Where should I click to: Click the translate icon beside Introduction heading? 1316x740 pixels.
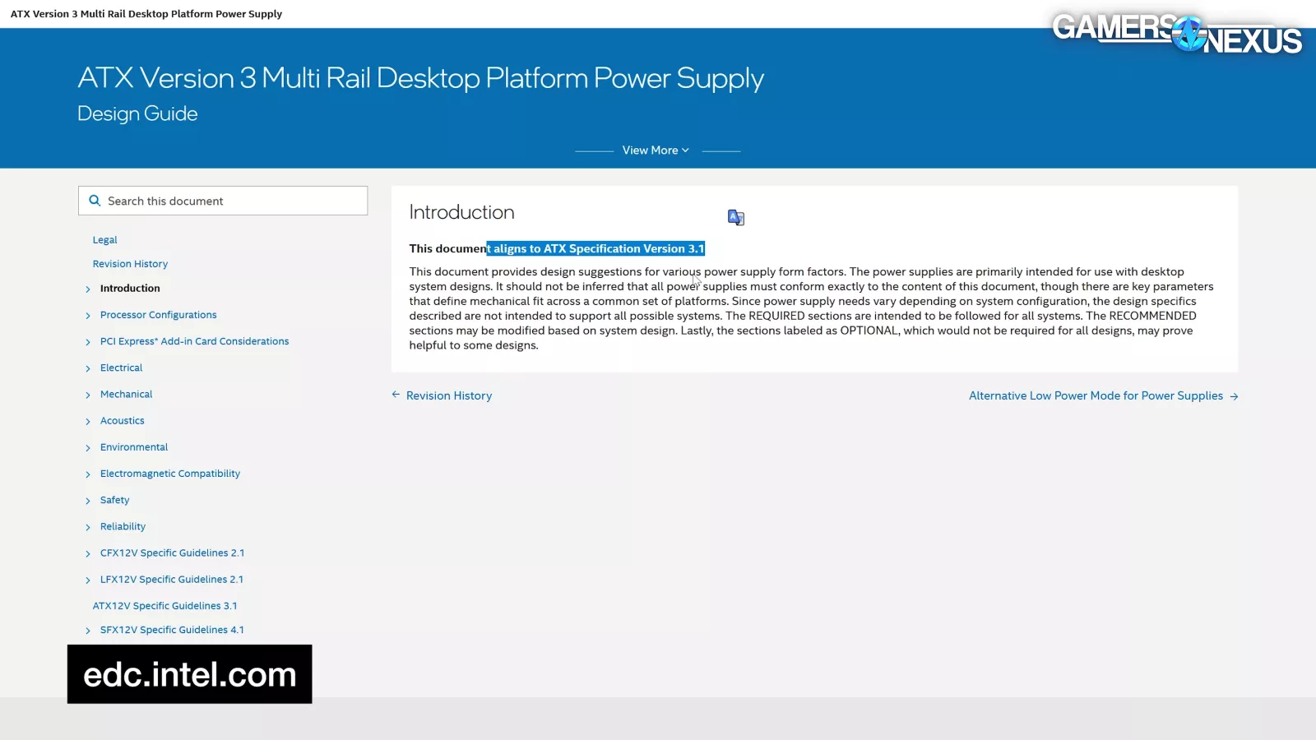pos(735,217)
